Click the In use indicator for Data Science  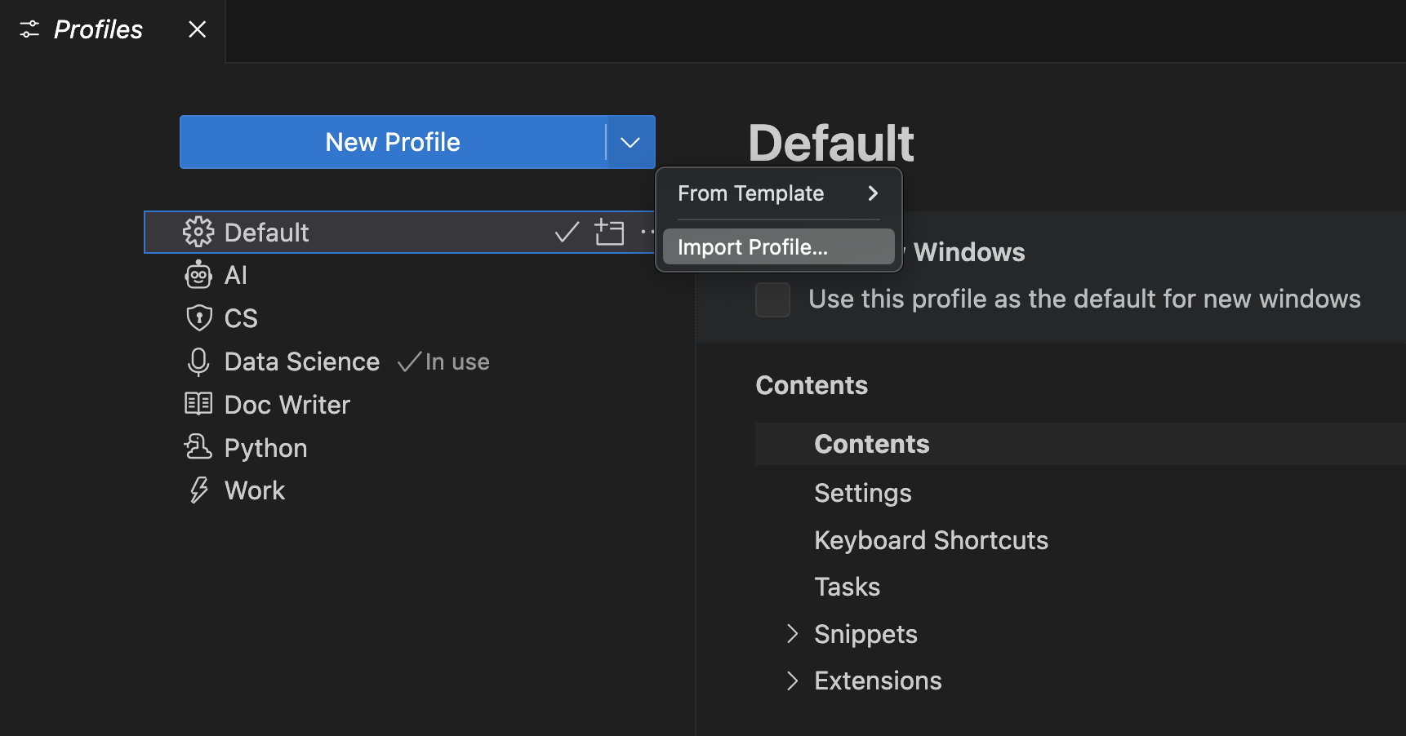[x=443, y=361]
